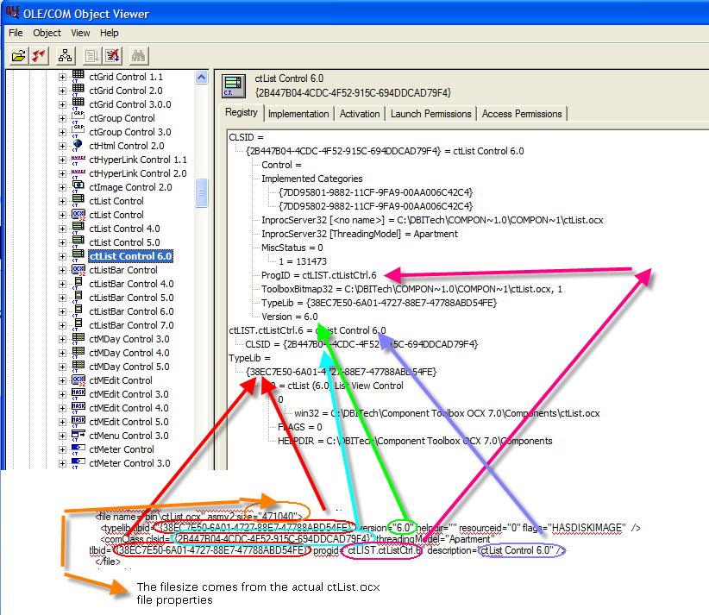
Task: Expand the ctHyperLink Control 1.1 node
Action: (62, 160)
